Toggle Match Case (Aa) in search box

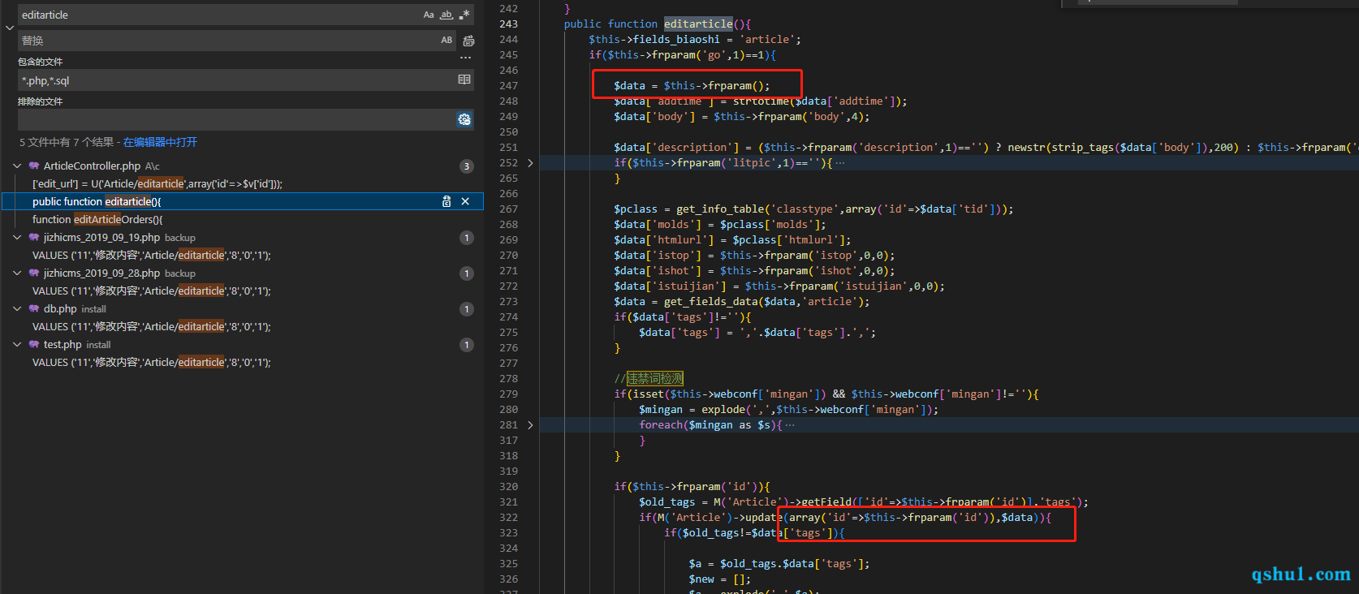pyautogui.click(x=429, y=15)
